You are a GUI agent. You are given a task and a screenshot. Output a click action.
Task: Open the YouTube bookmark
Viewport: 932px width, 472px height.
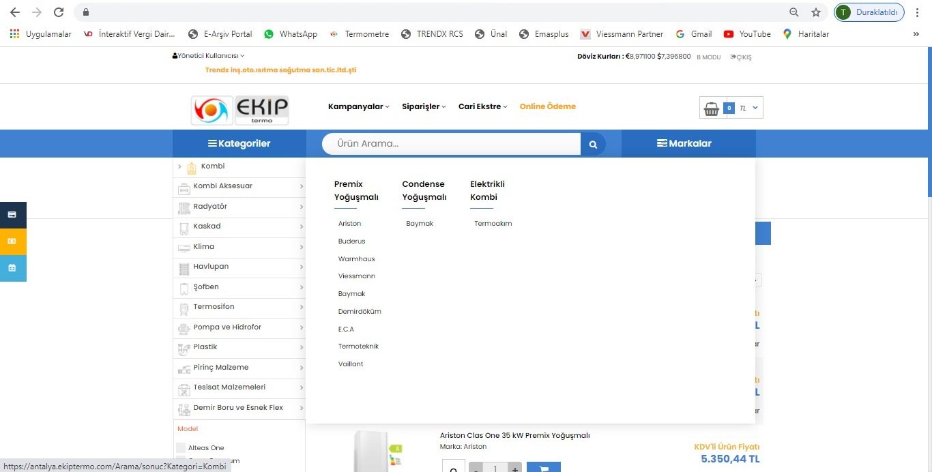point(747,34)
